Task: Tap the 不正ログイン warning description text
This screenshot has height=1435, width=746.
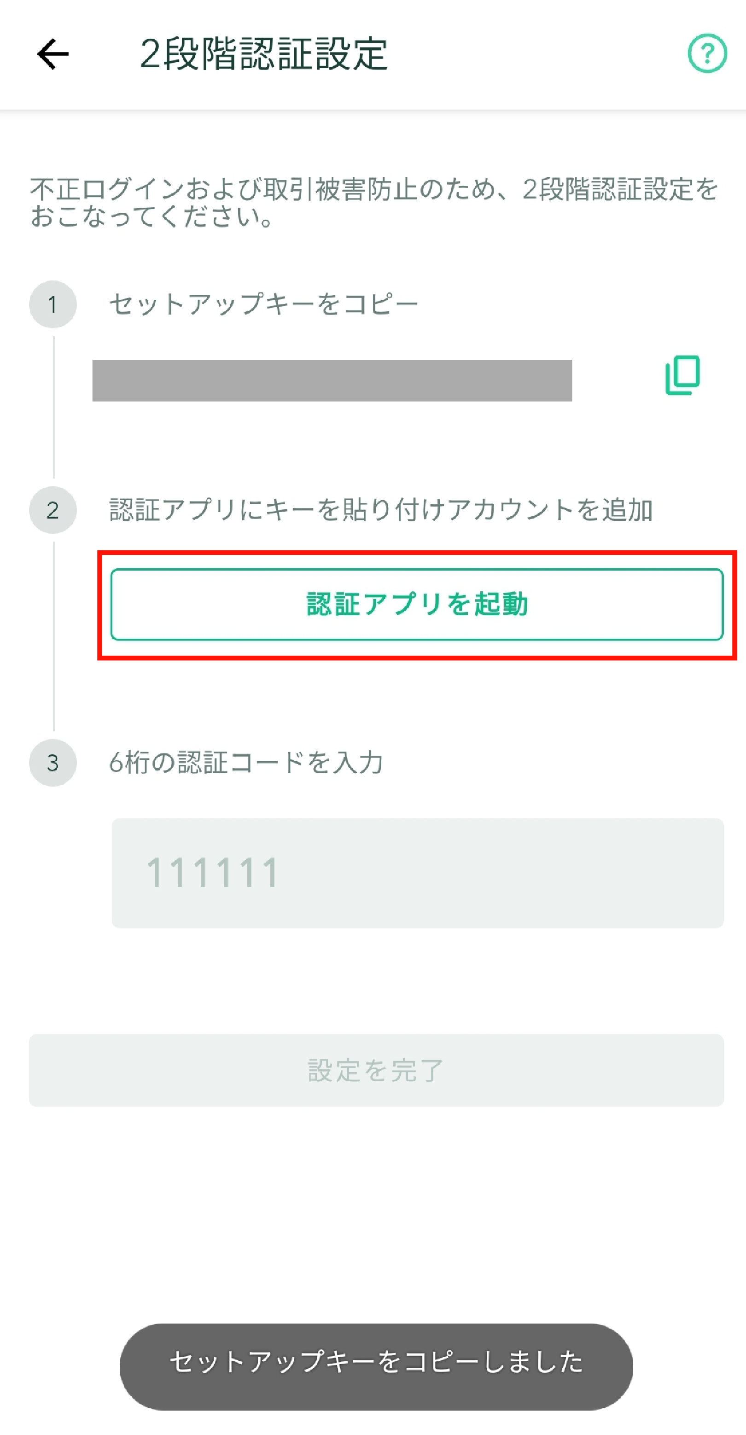Action: [374, 203]
